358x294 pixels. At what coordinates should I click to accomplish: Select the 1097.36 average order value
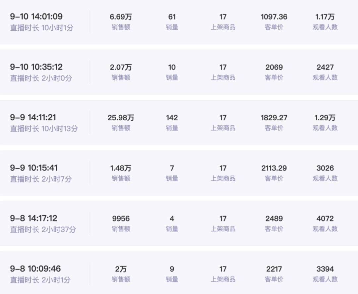point(274,17)
